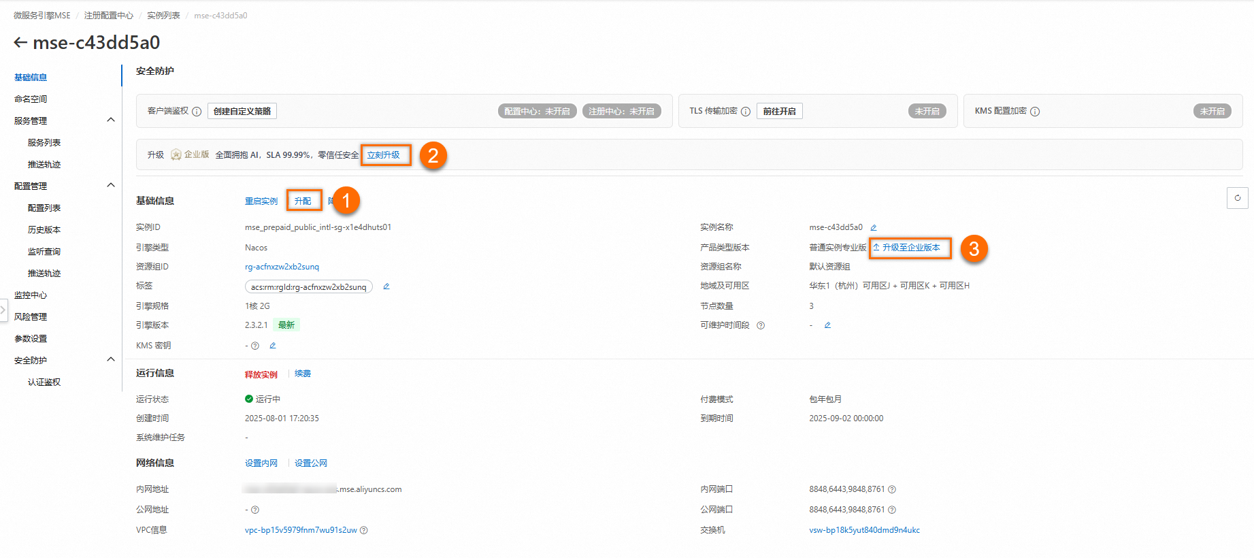
Task: Open info tooltip for 客户端鉴权
Action: tap(197, 112)
